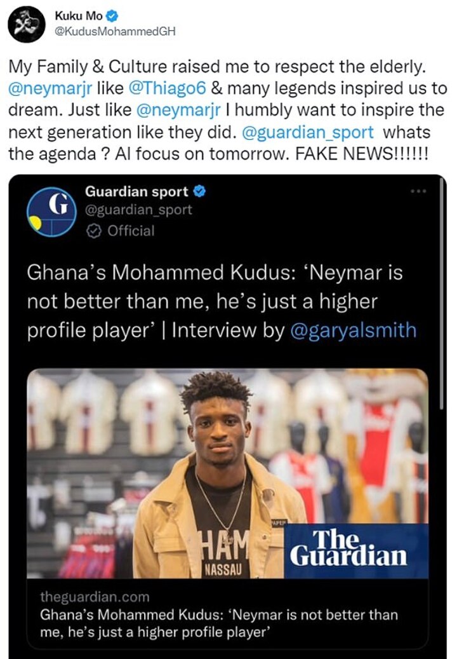Click Kuku Mo's profile avatar
Screen dimensions: 457x659
click(x=25, y=24)
